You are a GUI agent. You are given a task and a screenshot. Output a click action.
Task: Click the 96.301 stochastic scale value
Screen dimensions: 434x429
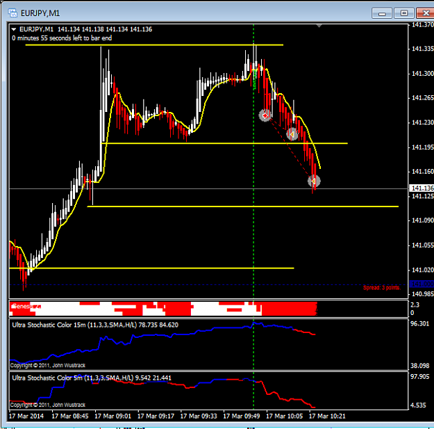click(420, 324)
